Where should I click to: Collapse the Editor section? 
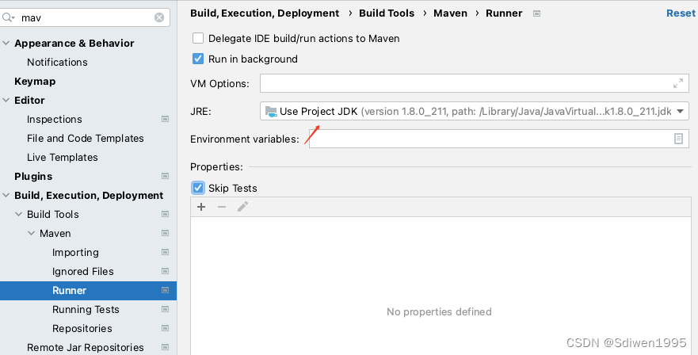[x=6, y=100]
